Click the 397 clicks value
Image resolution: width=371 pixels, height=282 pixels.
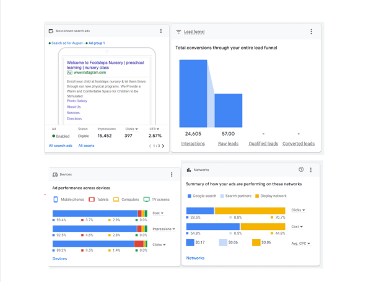128,136
